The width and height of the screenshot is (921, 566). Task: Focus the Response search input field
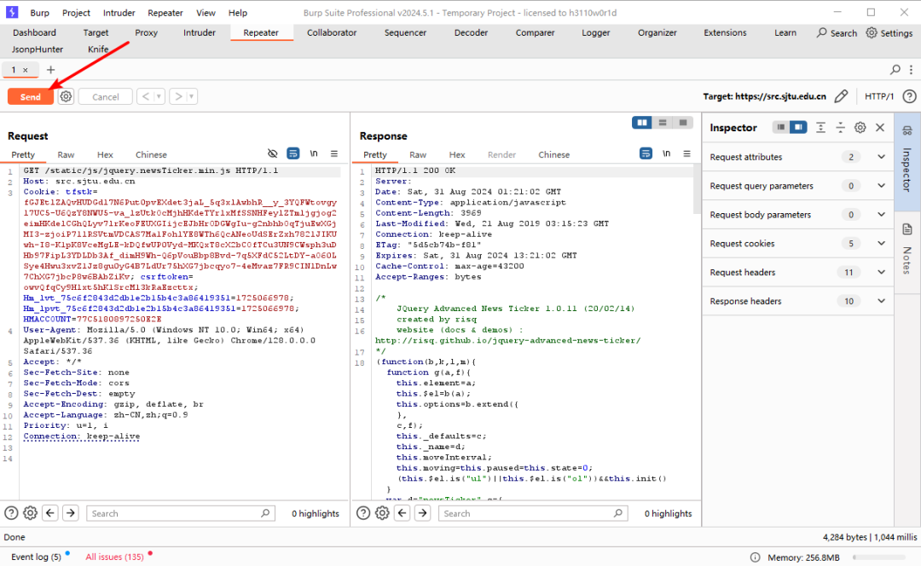[x=533, y=513]
